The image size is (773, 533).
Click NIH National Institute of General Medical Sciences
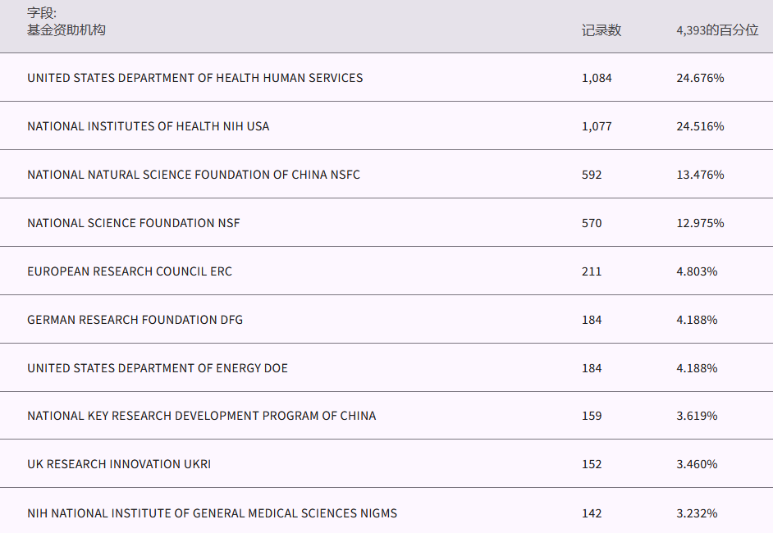pos(212,513)
